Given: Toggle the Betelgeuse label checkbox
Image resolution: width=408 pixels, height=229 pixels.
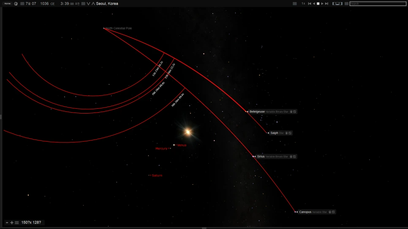Looking at the screenshot, I should 294,112.
